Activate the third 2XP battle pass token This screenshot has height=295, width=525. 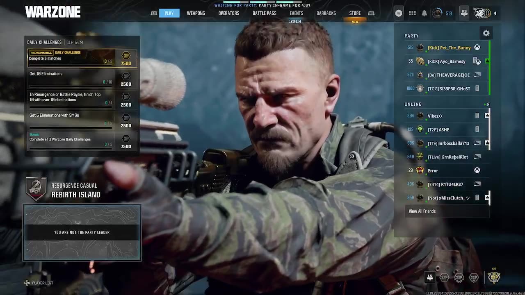coord(474,277)
